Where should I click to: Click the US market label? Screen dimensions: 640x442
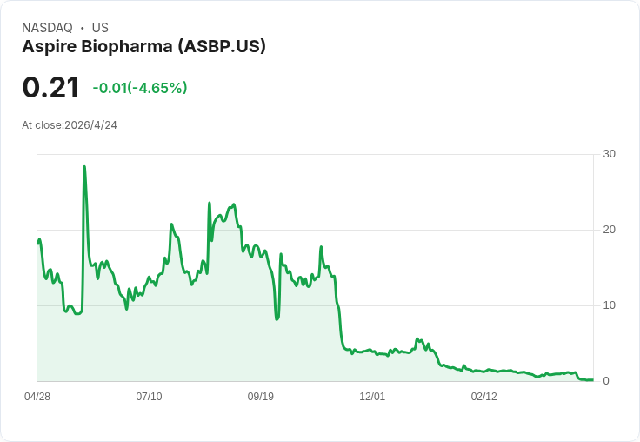(100, 28)
